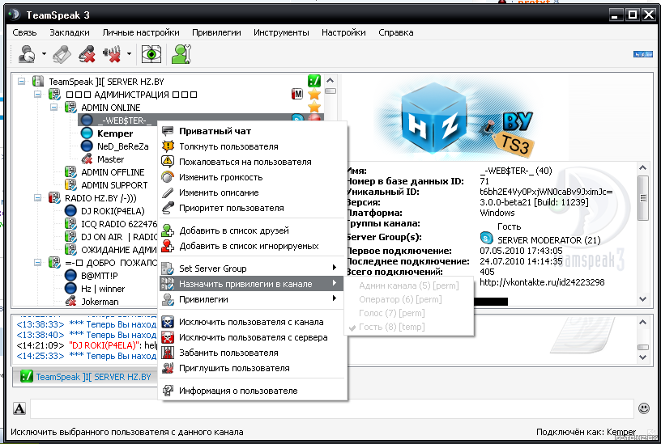Click the SERVER MODERATOR group icon in info panel
661x444 pixels.
[487, 239]
